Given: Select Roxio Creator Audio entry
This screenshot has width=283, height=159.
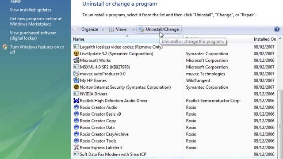Looking at the screenshot, I should 99,107.
